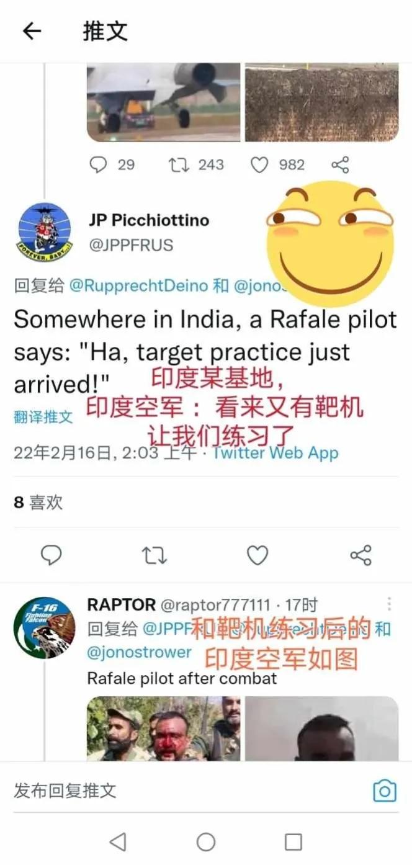Open the @RupprechtDeino mention link
Image resolution: width=412 pixels, height=865 pixels.
click(139, 285)
